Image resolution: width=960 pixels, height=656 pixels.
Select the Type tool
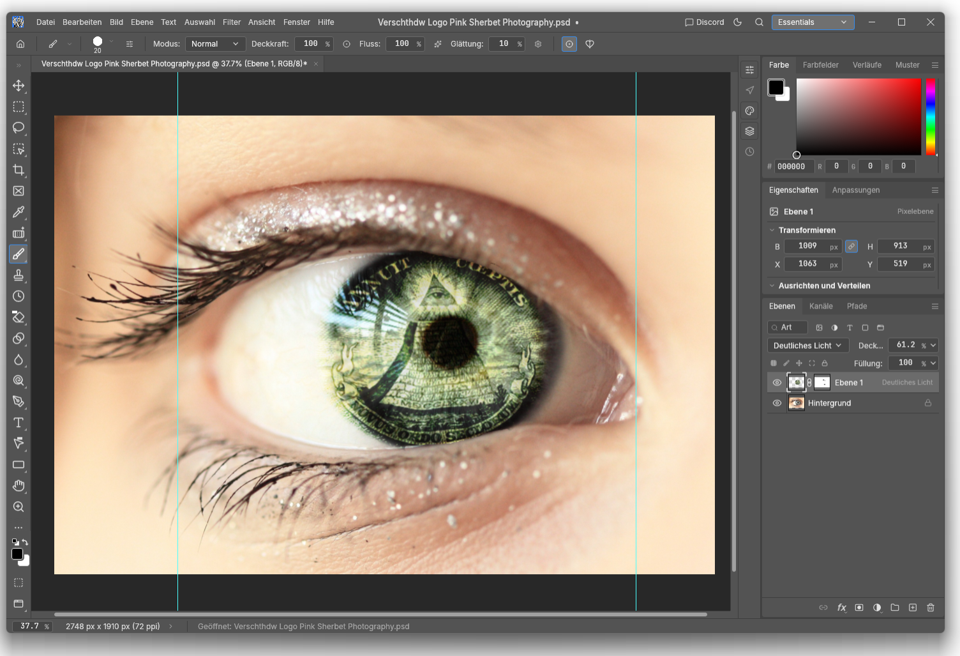(19, 423)
